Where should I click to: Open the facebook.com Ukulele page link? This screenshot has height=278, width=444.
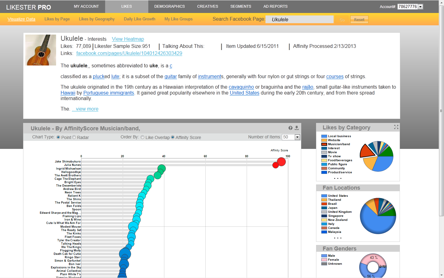pyautogui.click(x=129, y=53)
